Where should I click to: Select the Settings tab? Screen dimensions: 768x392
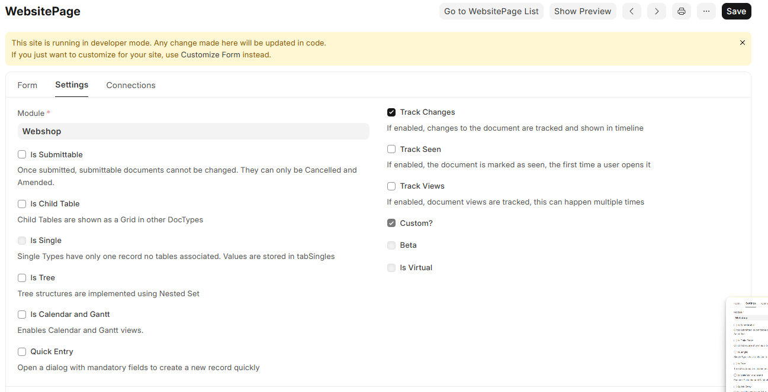click(x=72, y=85)
